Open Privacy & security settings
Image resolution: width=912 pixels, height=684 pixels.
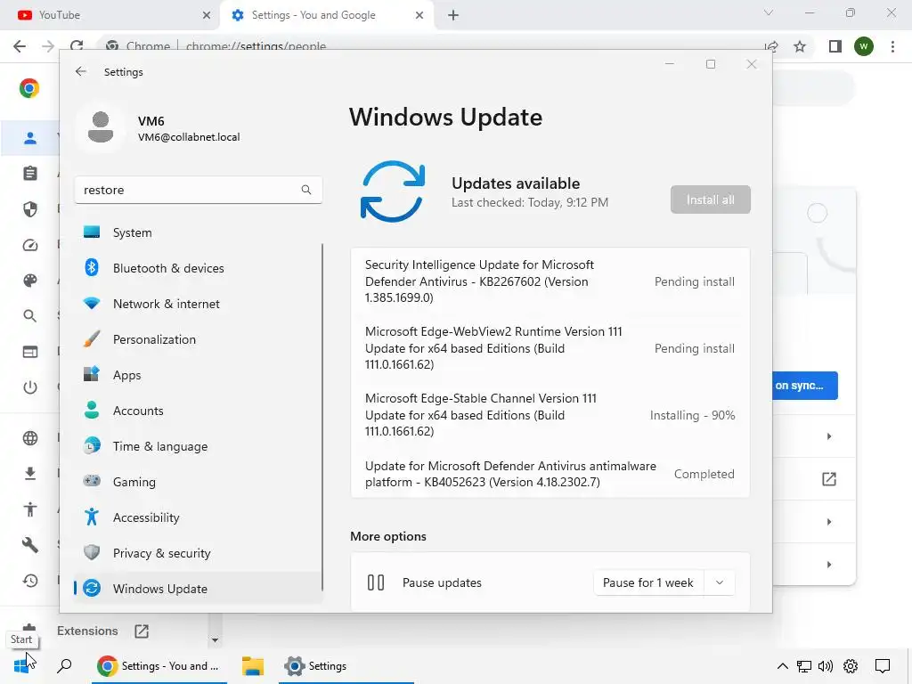tap(198, 553)
